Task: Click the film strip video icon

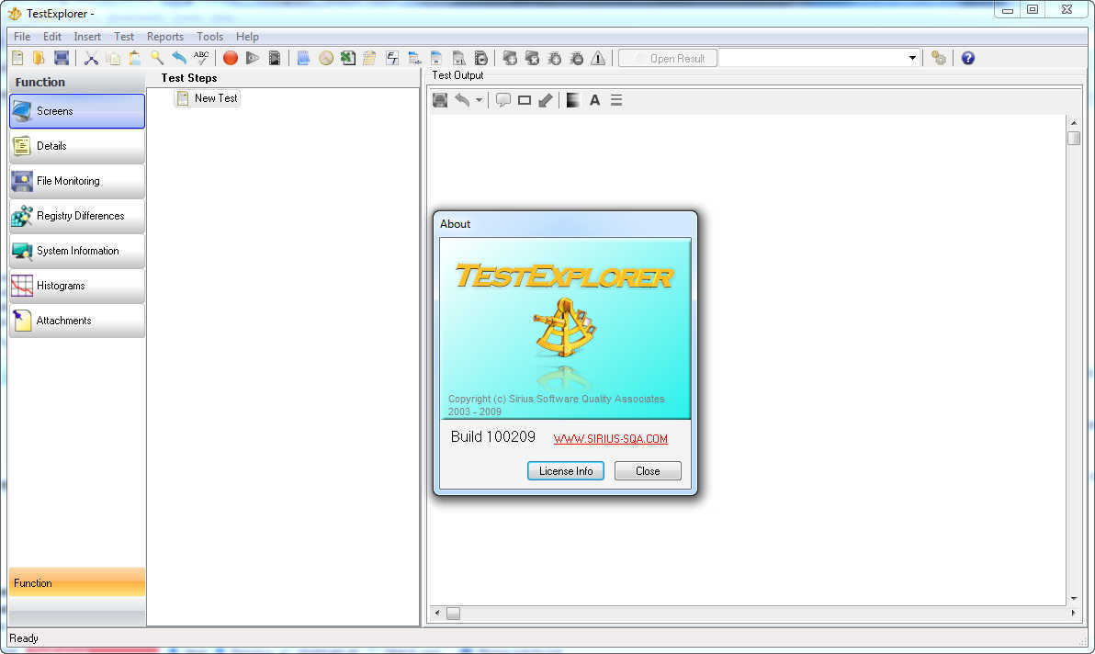Action: tap(275, 59)
